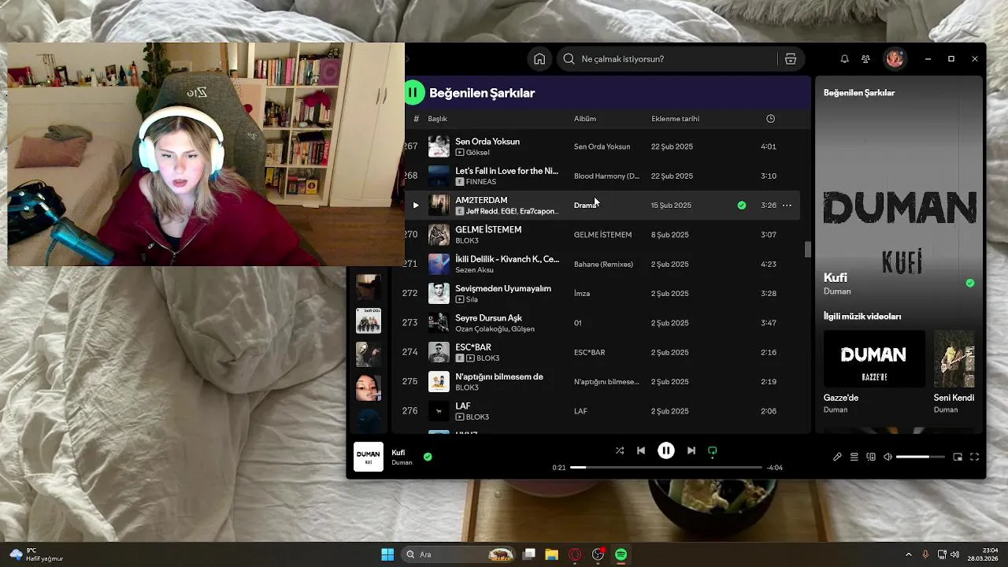
Task: Select Sevişmeden Uyumayalım track
Action: point(503,289)
